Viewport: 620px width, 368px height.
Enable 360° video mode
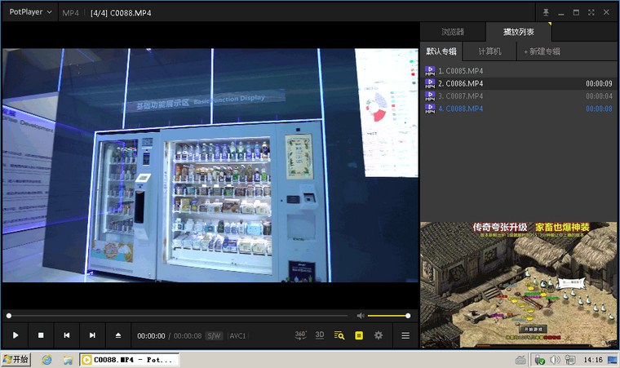pyautogui.click(x=300, y=335)
